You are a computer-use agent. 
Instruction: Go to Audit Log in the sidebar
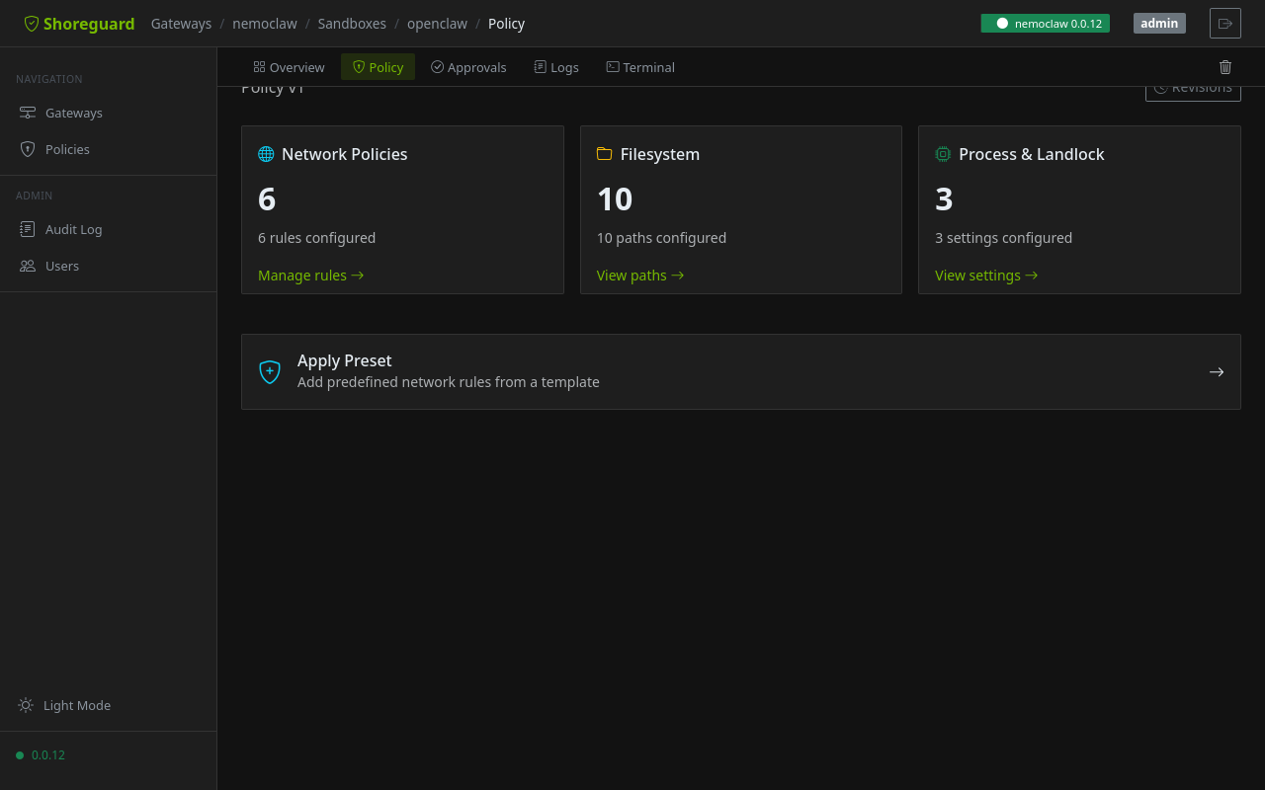point(73,229)
